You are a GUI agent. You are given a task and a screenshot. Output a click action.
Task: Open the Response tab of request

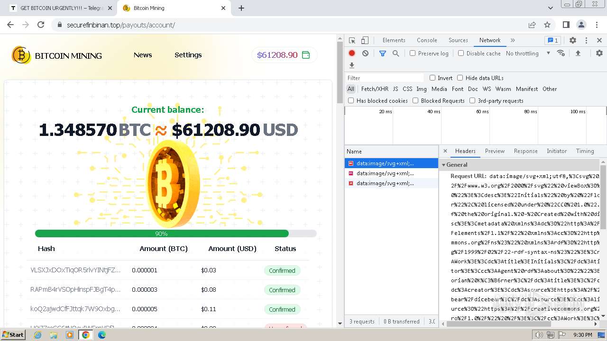pos(525,151)
